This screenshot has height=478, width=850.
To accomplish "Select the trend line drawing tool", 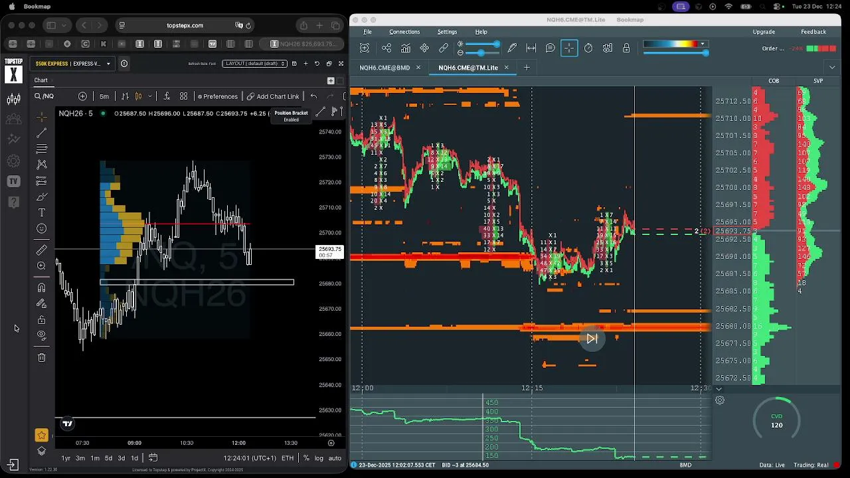I will (41, 133).
